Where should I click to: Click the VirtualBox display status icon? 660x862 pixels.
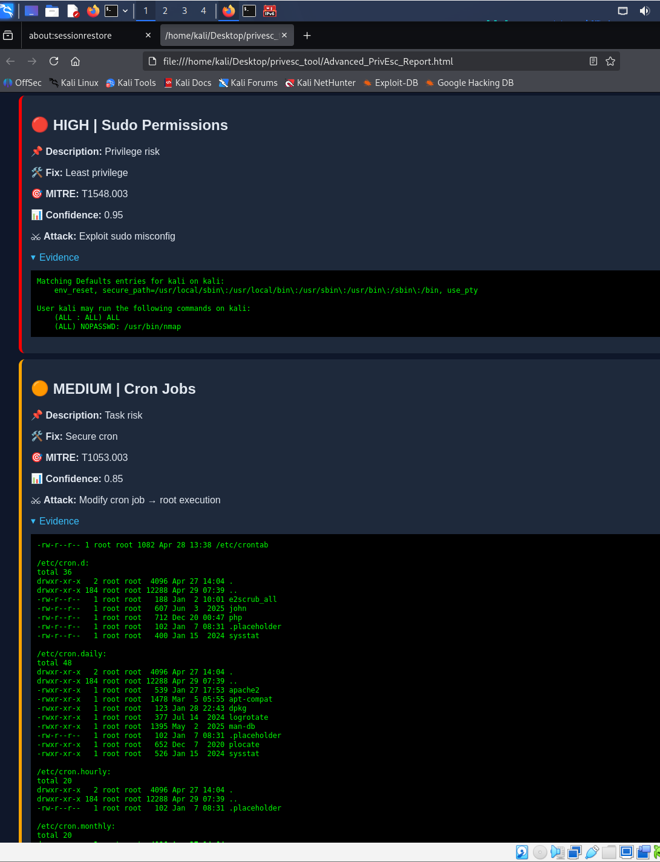(627, 852)
